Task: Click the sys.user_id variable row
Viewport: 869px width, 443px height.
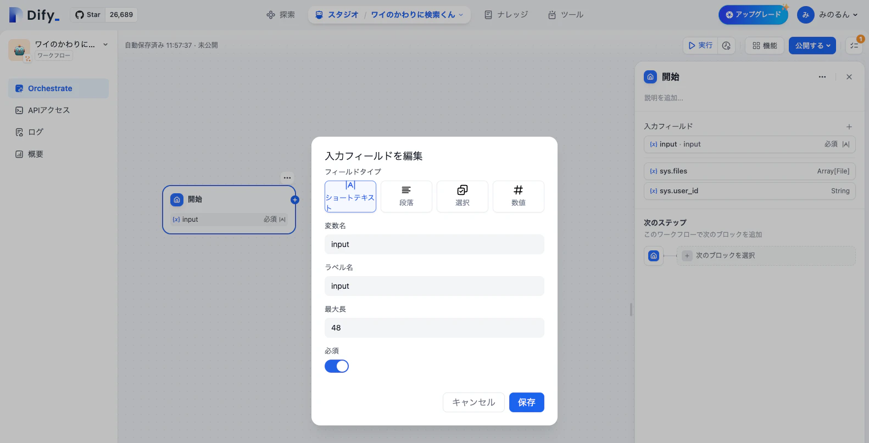Action: point(750,191)
